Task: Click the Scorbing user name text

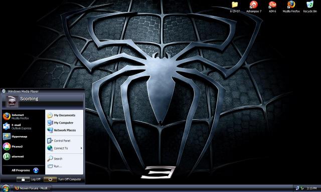Action: click(x=29, y=99)
